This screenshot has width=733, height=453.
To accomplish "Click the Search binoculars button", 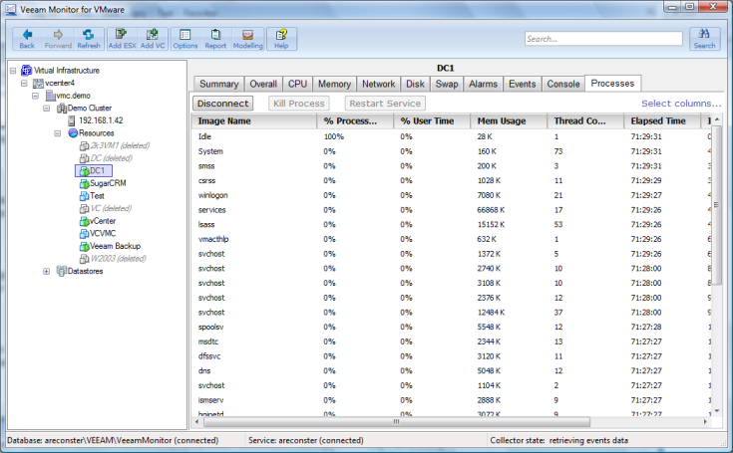I will (x=704, y=38).
